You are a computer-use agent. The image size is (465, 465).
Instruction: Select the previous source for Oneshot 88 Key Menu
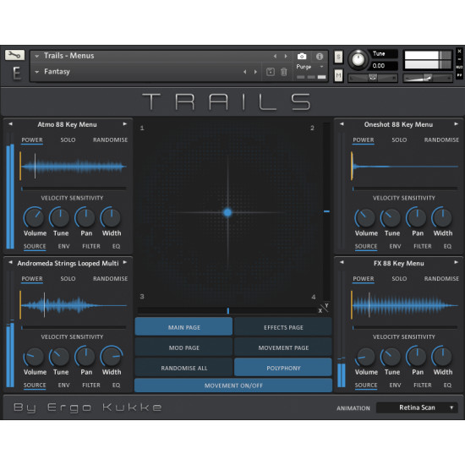(342, 124)
